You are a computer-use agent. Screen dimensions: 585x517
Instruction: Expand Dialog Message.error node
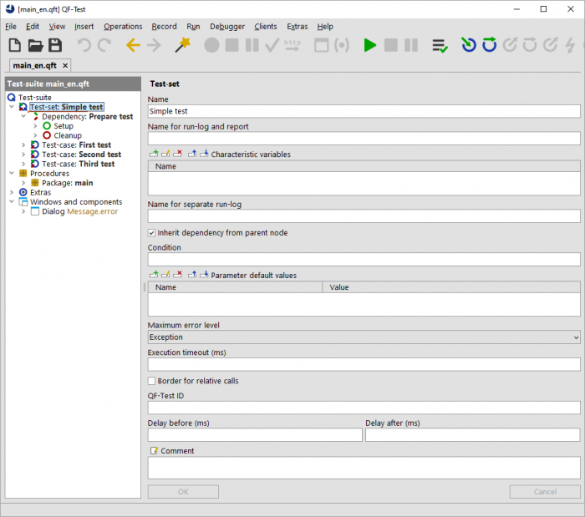[23, 211]
